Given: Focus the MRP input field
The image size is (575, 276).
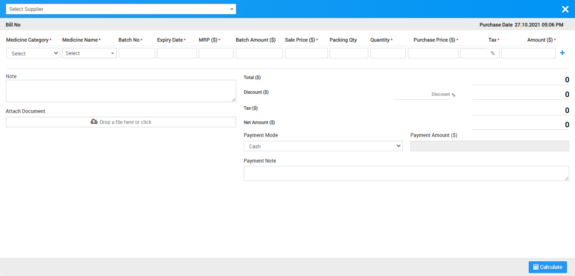Looking at the screenshot, I should tap(216, 53).
